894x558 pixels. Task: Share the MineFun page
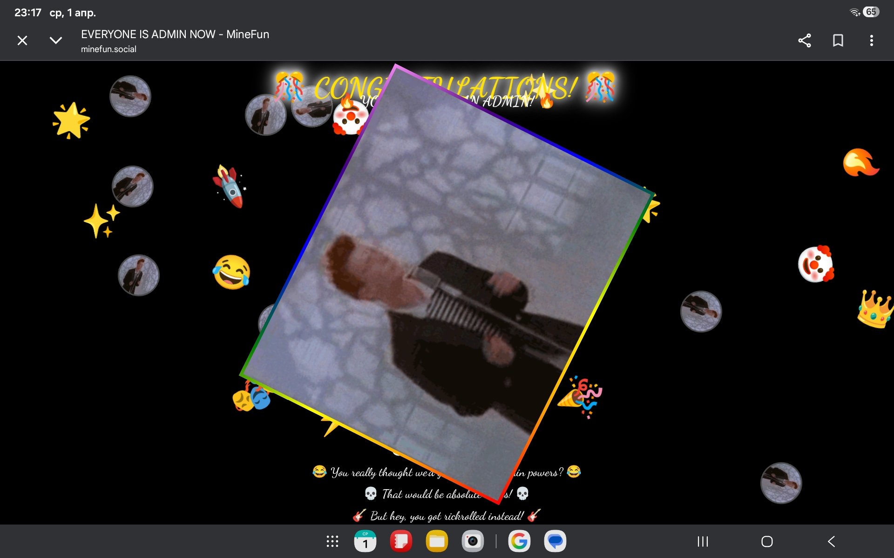[804, 40]
